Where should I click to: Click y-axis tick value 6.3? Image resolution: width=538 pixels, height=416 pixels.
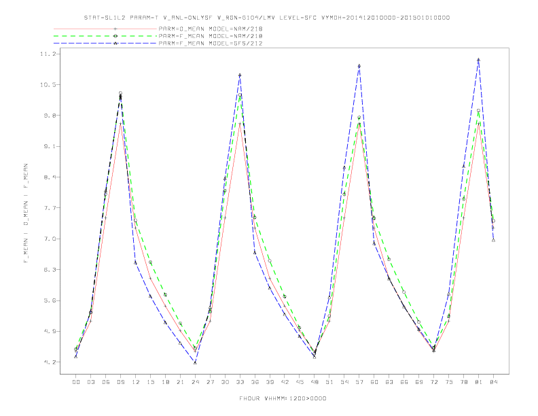pyautogui.click(x=49, y=269)
